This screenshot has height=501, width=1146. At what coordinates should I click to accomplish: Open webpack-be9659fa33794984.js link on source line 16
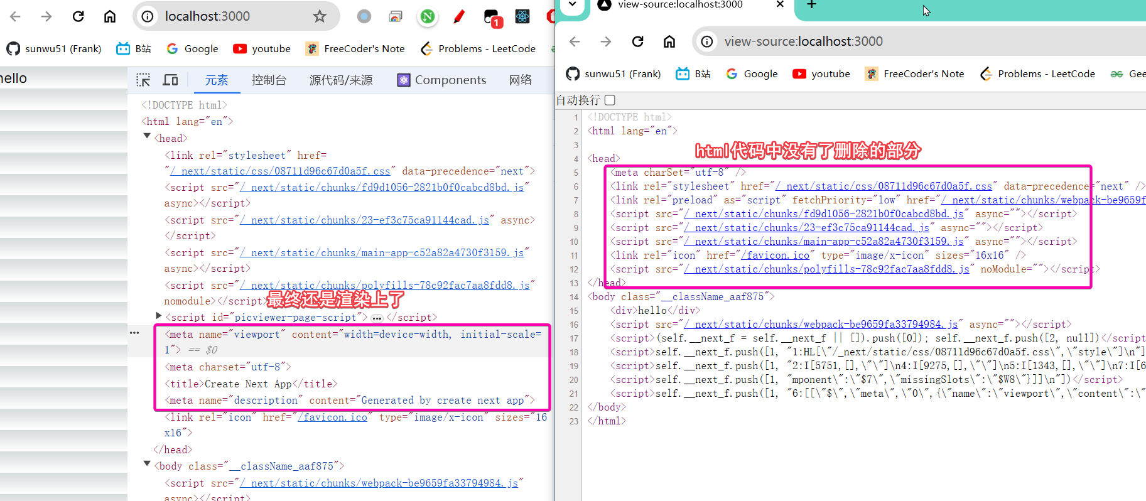pyautogui.click(x=821, y=325)
